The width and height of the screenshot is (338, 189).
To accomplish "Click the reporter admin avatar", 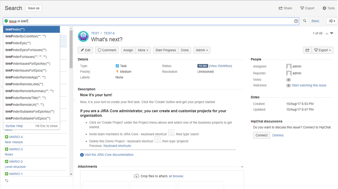I will coord(289,73).
